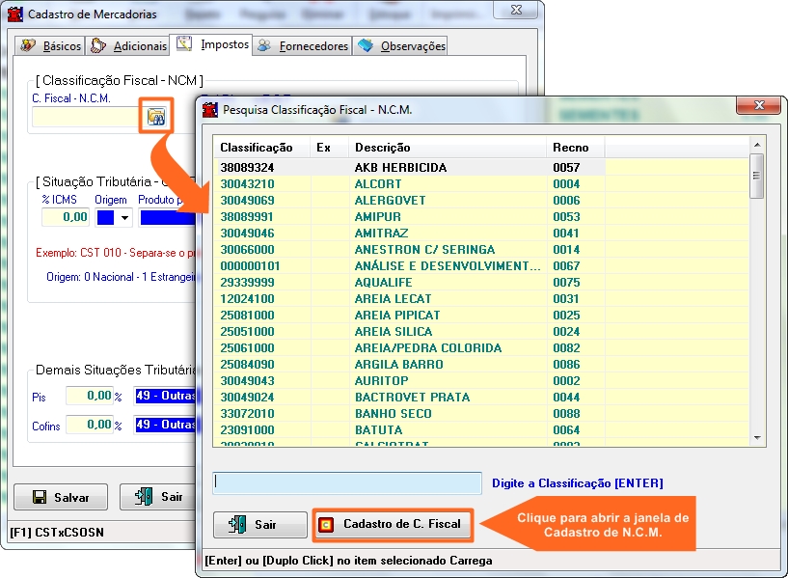Click the Salvar floppy disk icon
788x578 pixels.
click(x=40, y=497)
